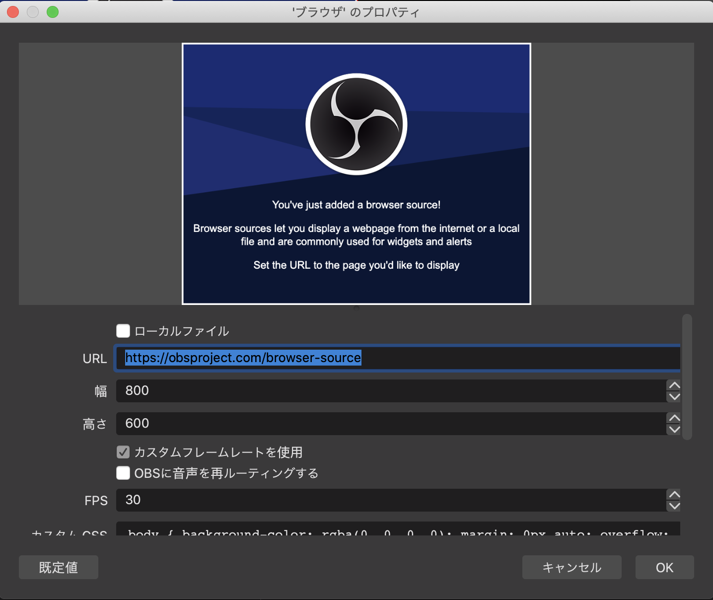This screenshot has height=600, width=713.
Task: Click the green zoom window button
Action: [x=53, y=12]
